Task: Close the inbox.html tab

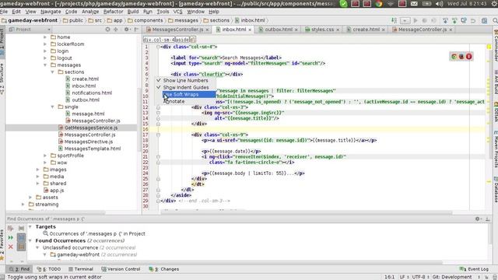Action: [250, 30]
